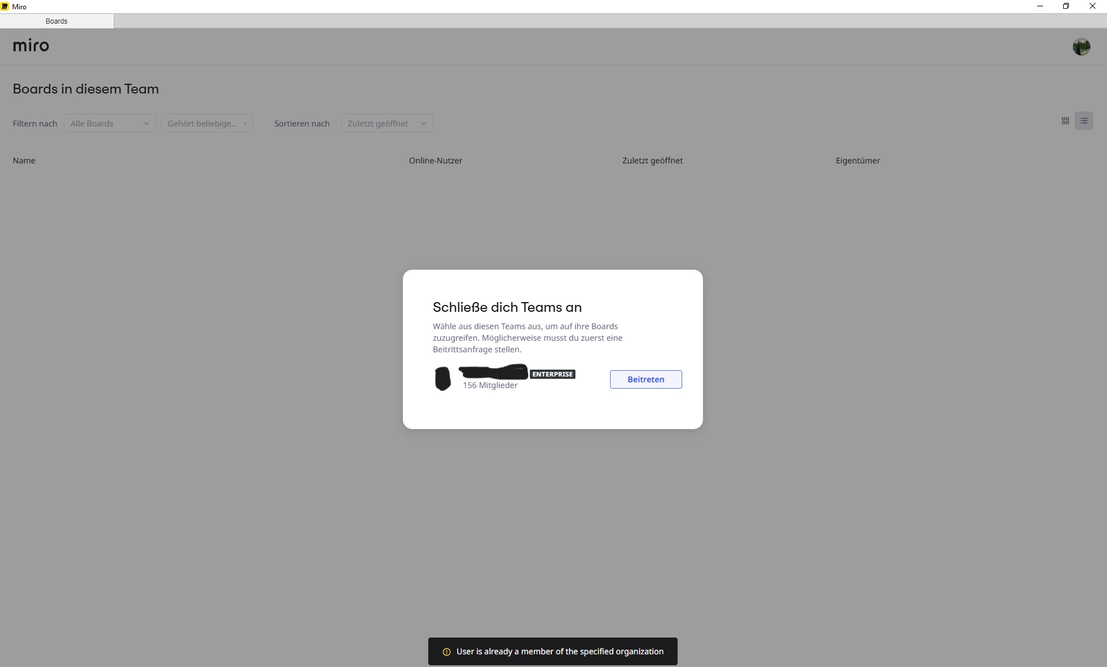
Task: Click the warning icon in the notification
Action: [446, 651]
